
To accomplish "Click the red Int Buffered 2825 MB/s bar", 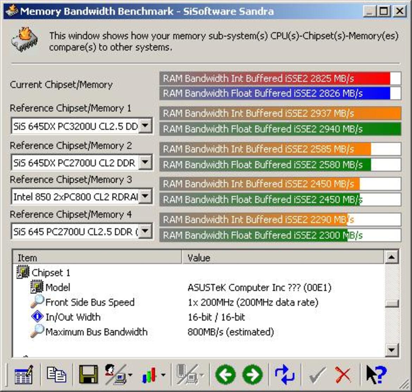I will pos(280,78).
